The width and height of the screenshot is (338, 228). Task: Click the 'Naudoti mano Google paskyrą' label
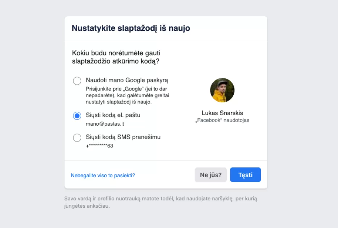[127, 80]
